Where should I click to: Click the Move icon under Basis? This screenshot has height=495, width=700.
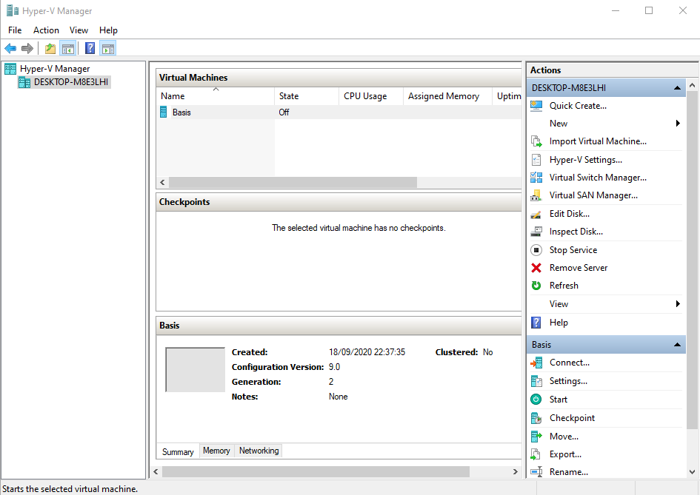coord(536,437)
